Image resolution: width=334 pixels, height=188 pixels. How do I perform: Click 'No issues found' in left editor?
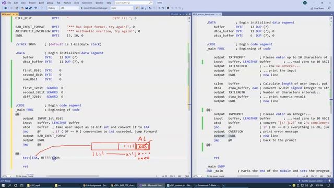click(x=25, y=177)
